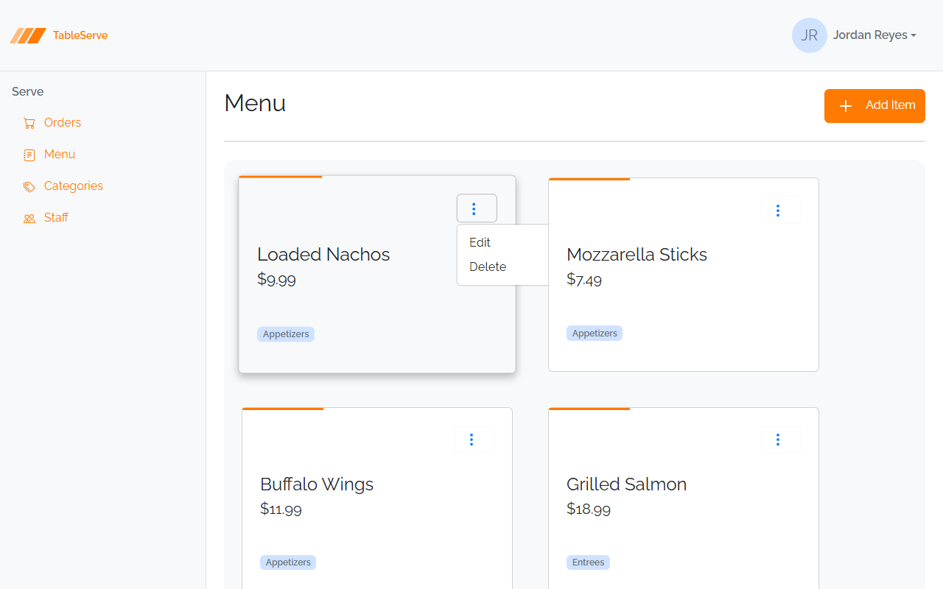Click the TableServe striped logo icon
Image resolution: width=943 pixels, height=589 pixels.
coord(28,35)
